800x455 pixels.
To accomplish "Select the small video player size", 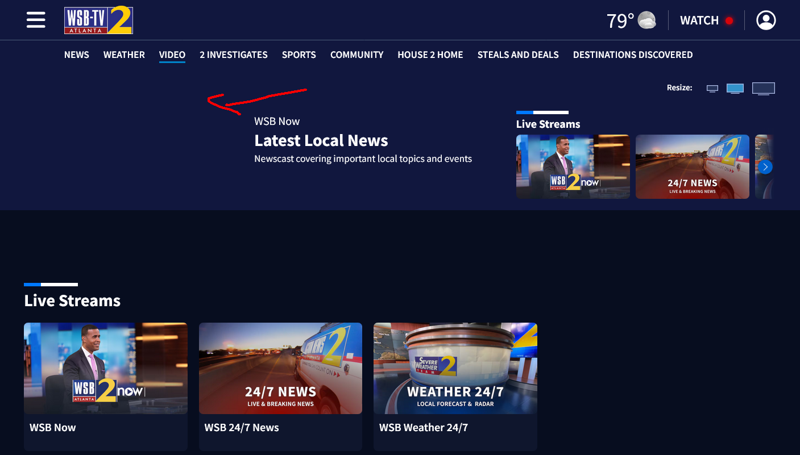I will coord(712,88).
